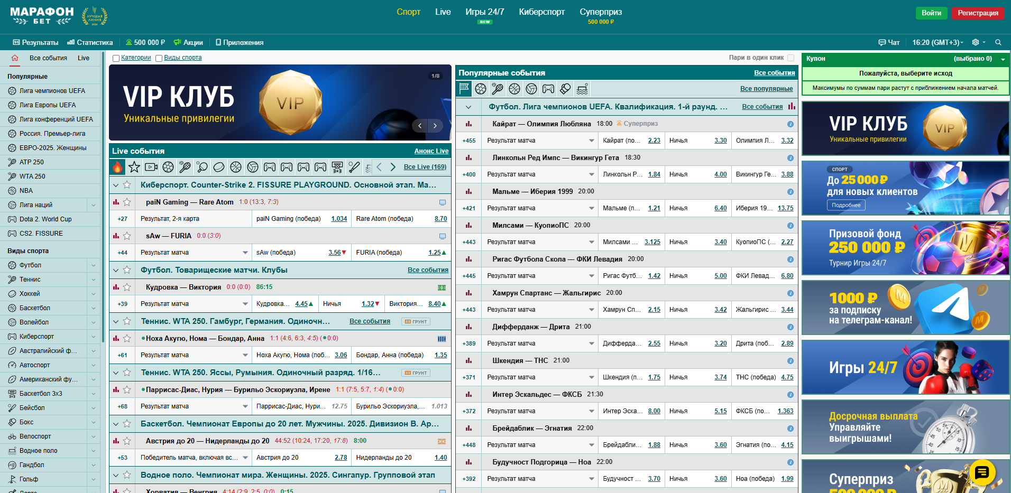Star the Киберспорт Counter-Strike 2 FISSURE section
Viewport: 1011px width, 493px height.
click(127, 185)
